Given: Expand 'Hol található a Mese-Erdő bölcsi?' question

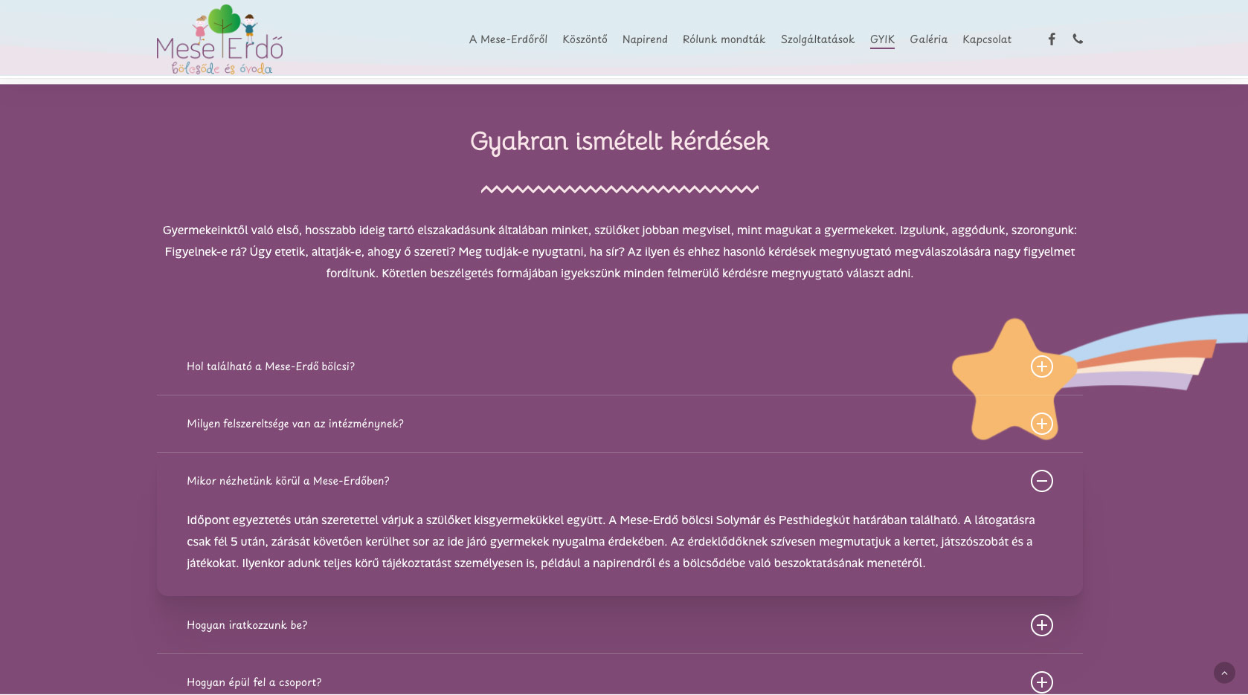Looking at the screenshot, I should tap(271, 366).
